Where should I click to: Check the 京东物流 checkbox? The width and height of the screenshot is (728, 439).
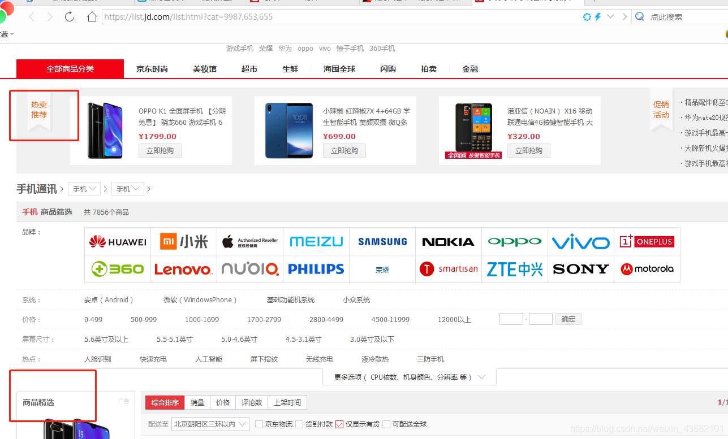[259, 424]
